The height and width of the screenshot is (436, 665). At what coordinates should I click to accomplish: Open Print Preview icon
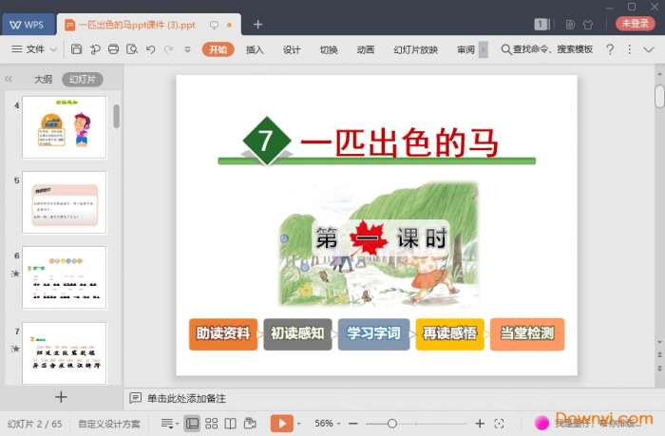pyautogui.click(x=132, y=49)
